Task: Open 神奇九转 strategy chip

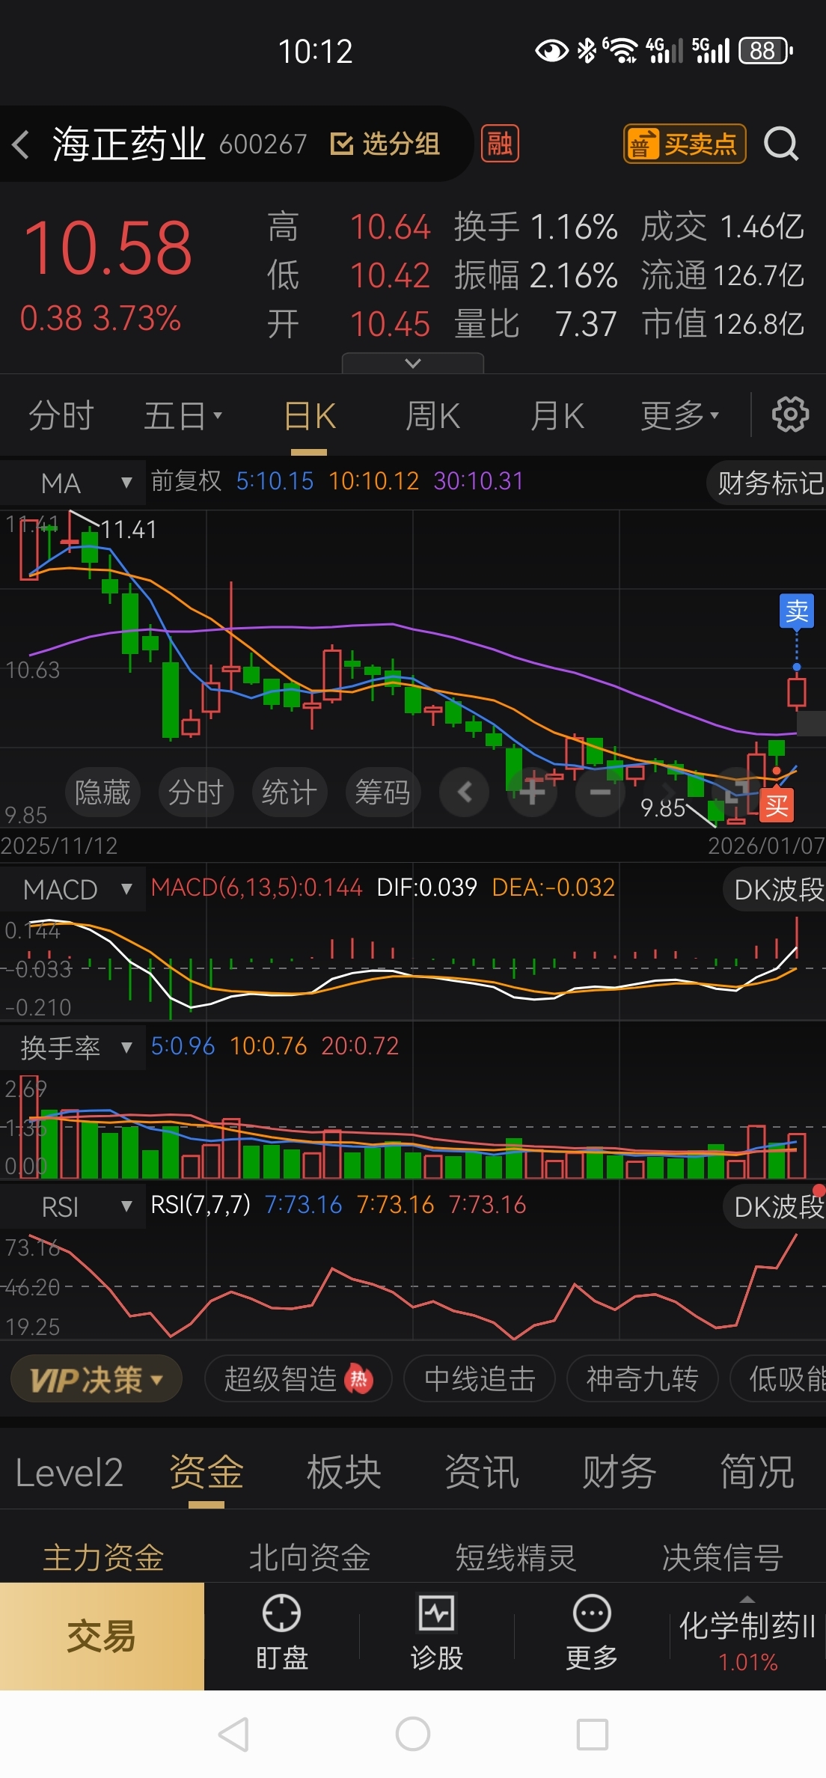Action: coord(643,1378)
